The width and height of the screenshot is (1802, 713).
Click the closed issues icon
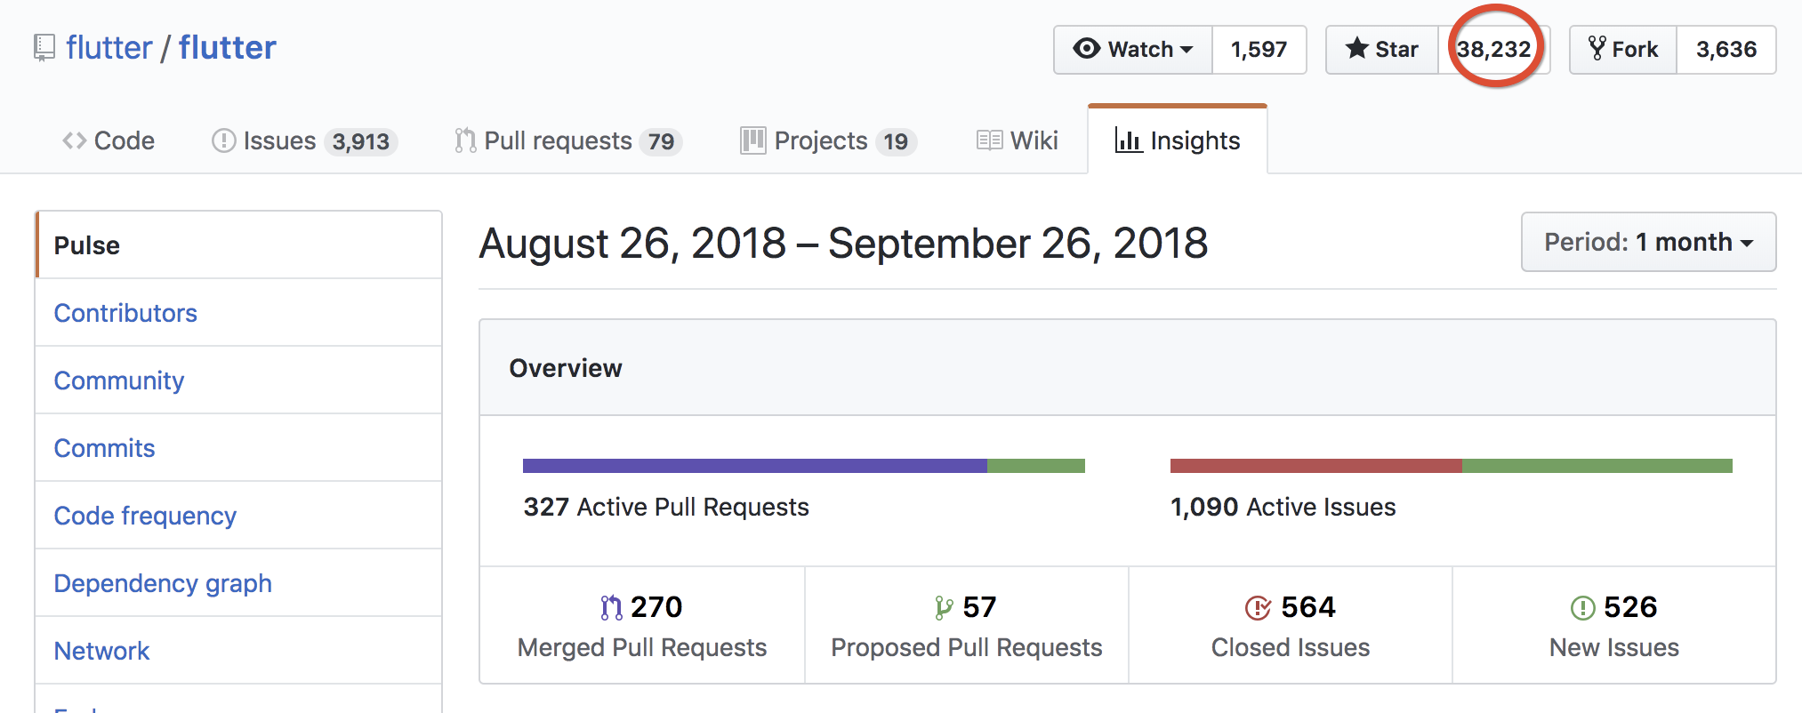point(1258,608)
